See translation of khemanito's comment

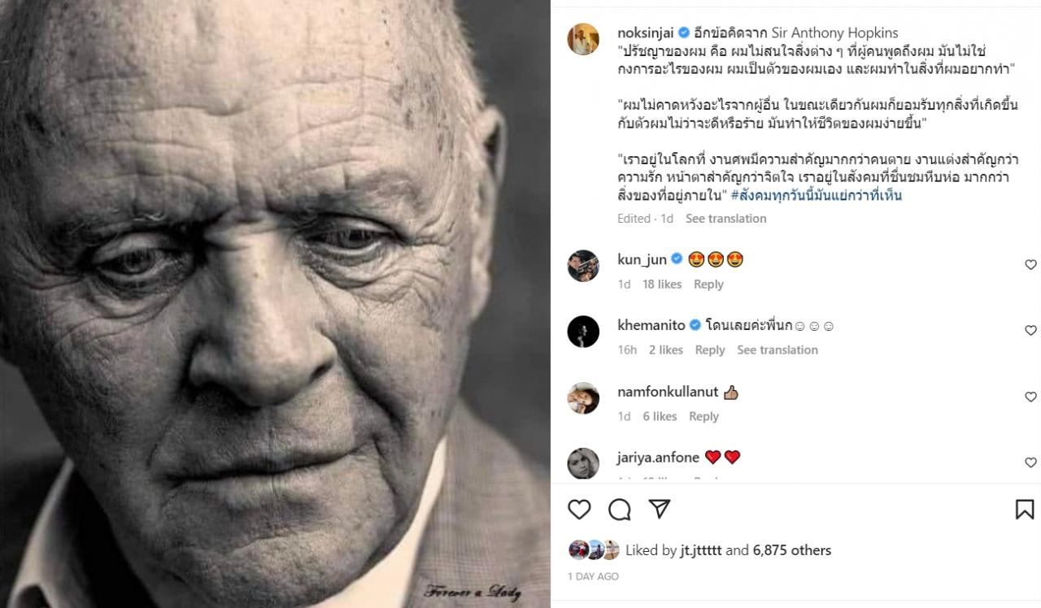(x=777, y=350)
